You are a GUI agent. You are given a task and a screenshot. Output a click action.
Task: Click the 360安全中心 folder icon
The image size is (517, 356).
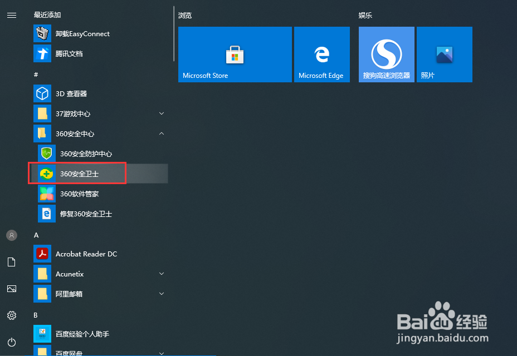click(42, 133)
